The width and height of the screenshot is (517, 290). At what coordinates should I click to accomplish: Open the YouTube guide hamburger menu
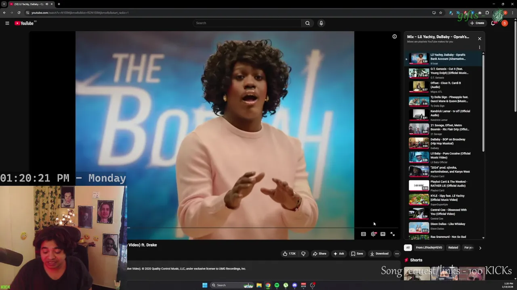pyautogui.click(x=7, y=23)
